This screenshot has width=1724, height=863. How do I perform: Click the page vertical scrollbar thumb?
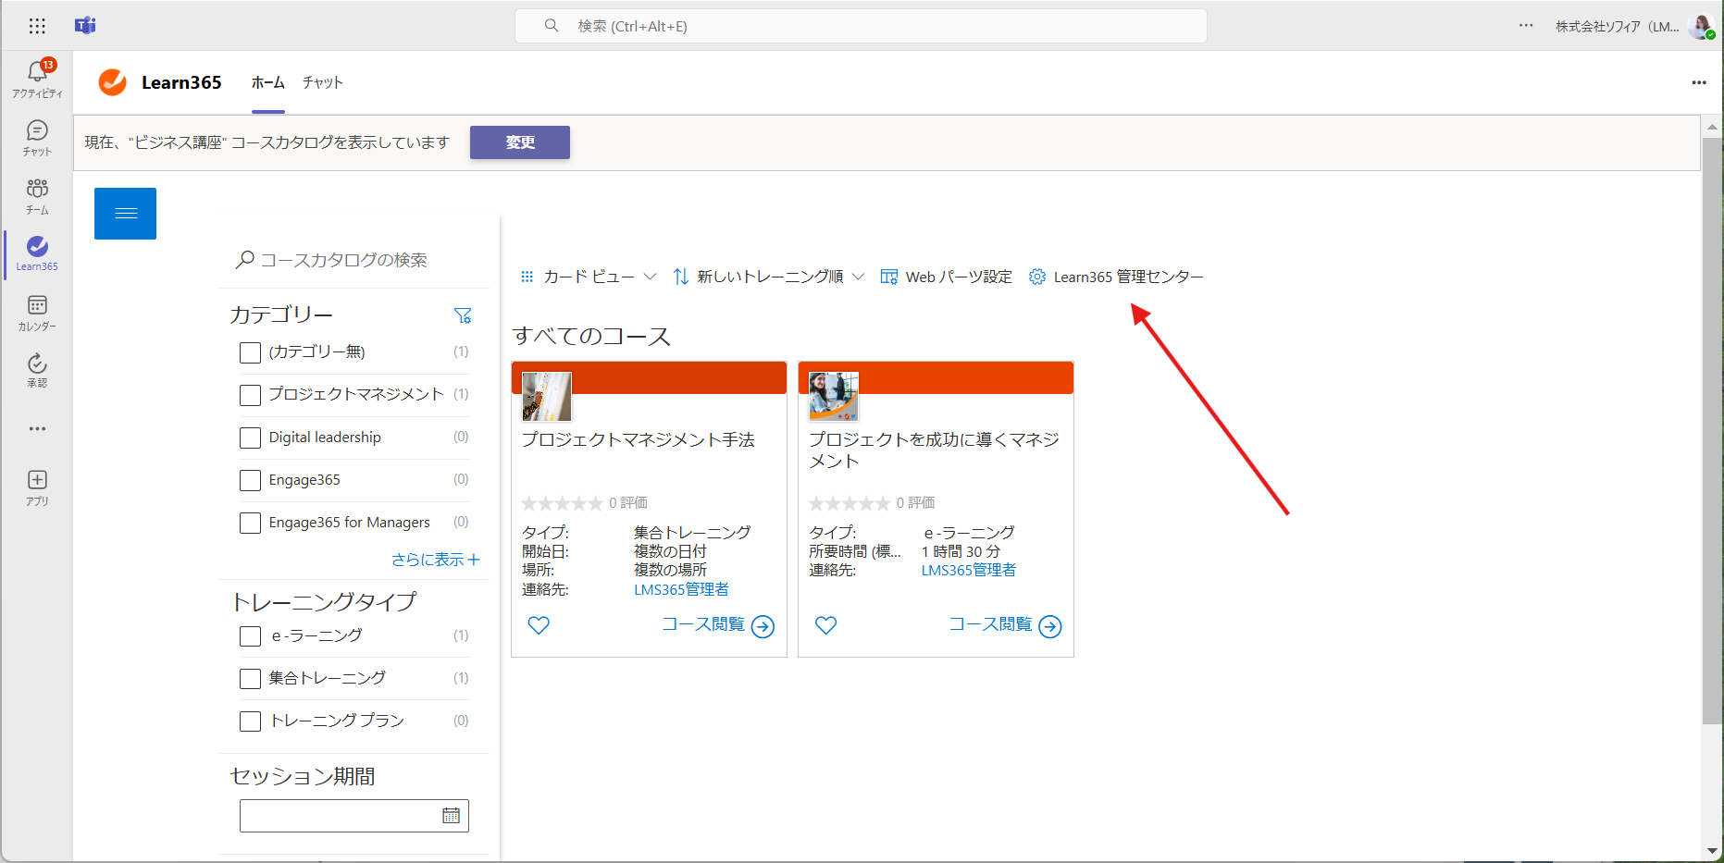[x=1712, y=430]
